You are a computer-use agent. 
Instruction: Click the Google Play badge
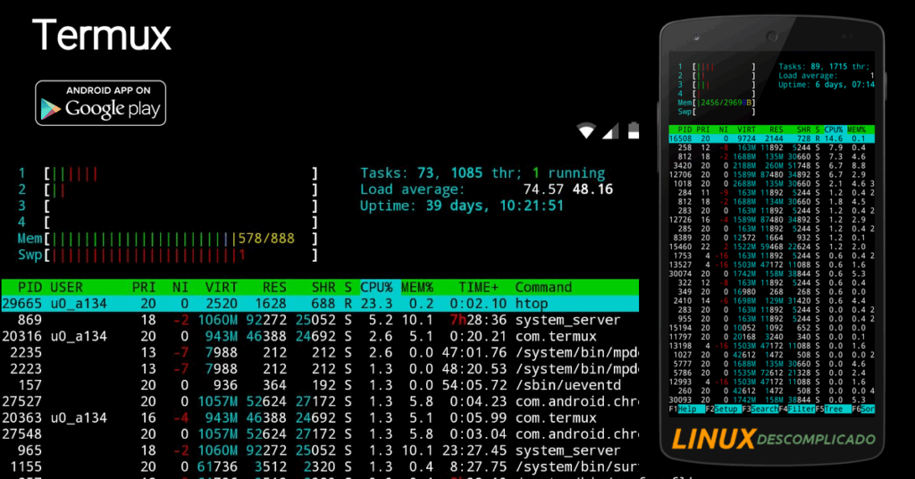[100, 103]
